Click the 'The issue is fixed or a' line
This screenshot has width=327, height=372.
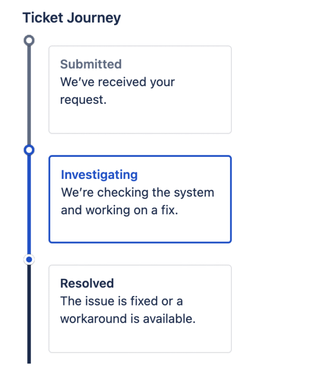click(121, 301)
